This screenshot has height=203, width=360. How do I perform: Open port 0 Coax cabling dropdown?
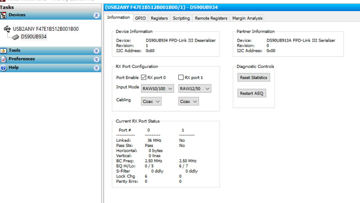pos(151,101)
